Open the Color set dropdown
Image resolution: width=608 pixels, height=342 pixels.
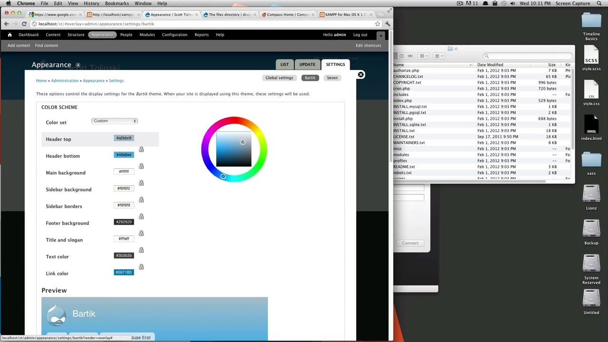pos(114,121)
